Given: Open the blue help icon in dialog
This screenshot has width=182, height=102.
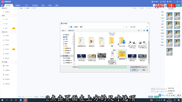Looking at the screenshot, I should point(147,31).
